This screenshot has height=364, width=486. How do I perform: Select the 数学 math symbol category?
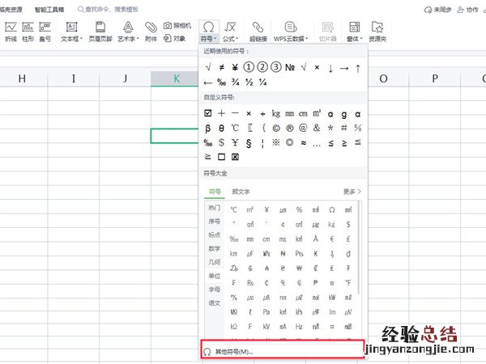[214, 248]
